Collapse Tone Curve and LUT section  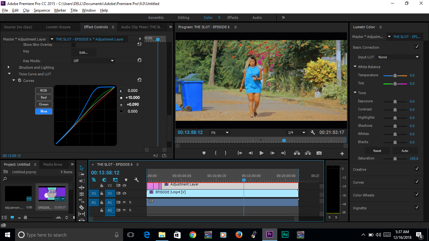[x=9, y=74]
